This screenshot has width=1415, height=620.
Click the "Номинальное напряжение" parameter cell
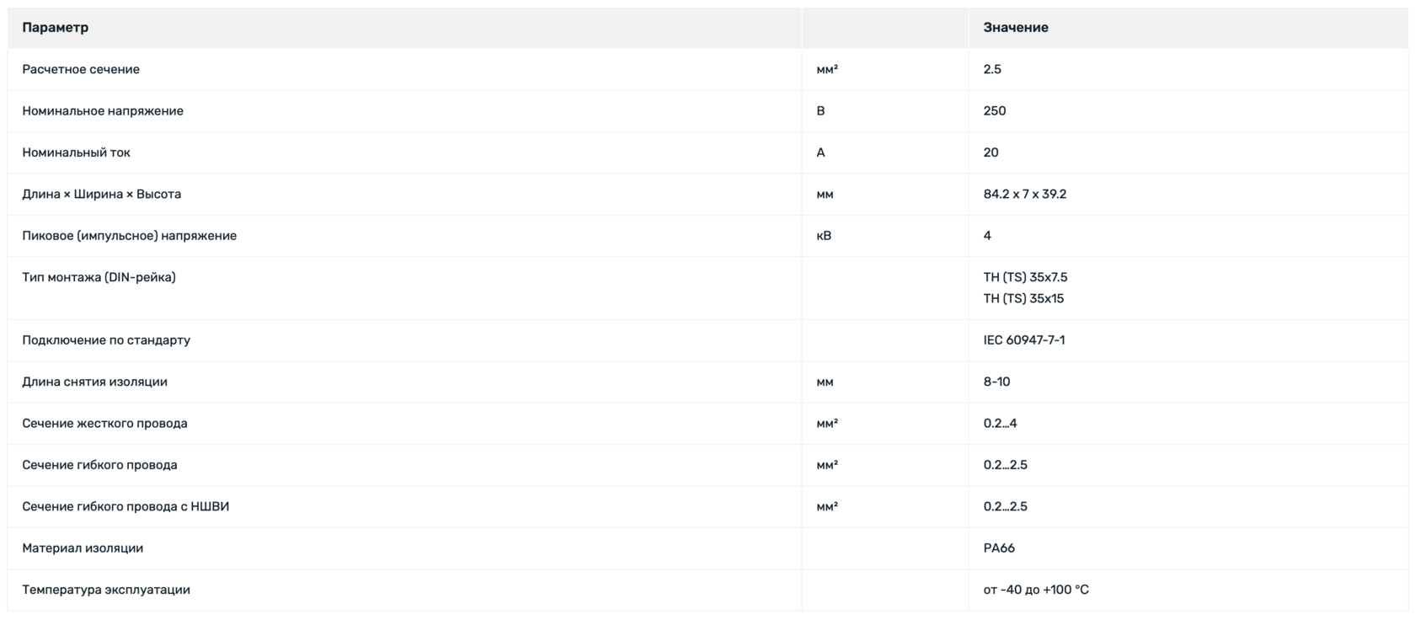[103, 111]
